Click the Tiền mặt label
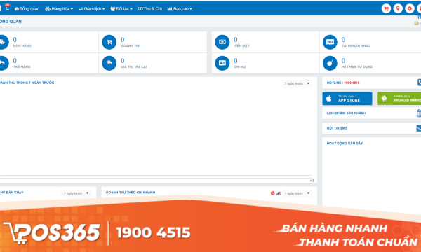Screen dimensions: 421x252 (242, 46)
